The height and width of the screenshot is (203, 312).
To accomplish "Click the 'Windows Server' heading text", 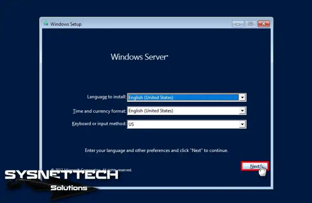I will [140, 57].
